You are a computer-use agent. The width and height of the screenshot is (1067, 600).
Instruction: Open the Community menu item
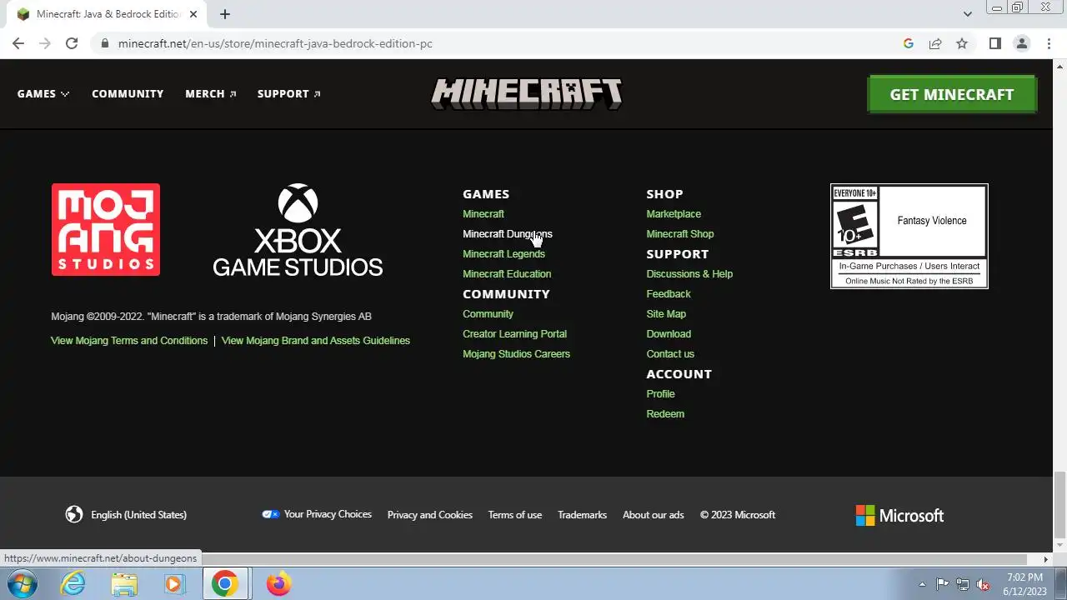pyautogui.click(x=128, y=93)
